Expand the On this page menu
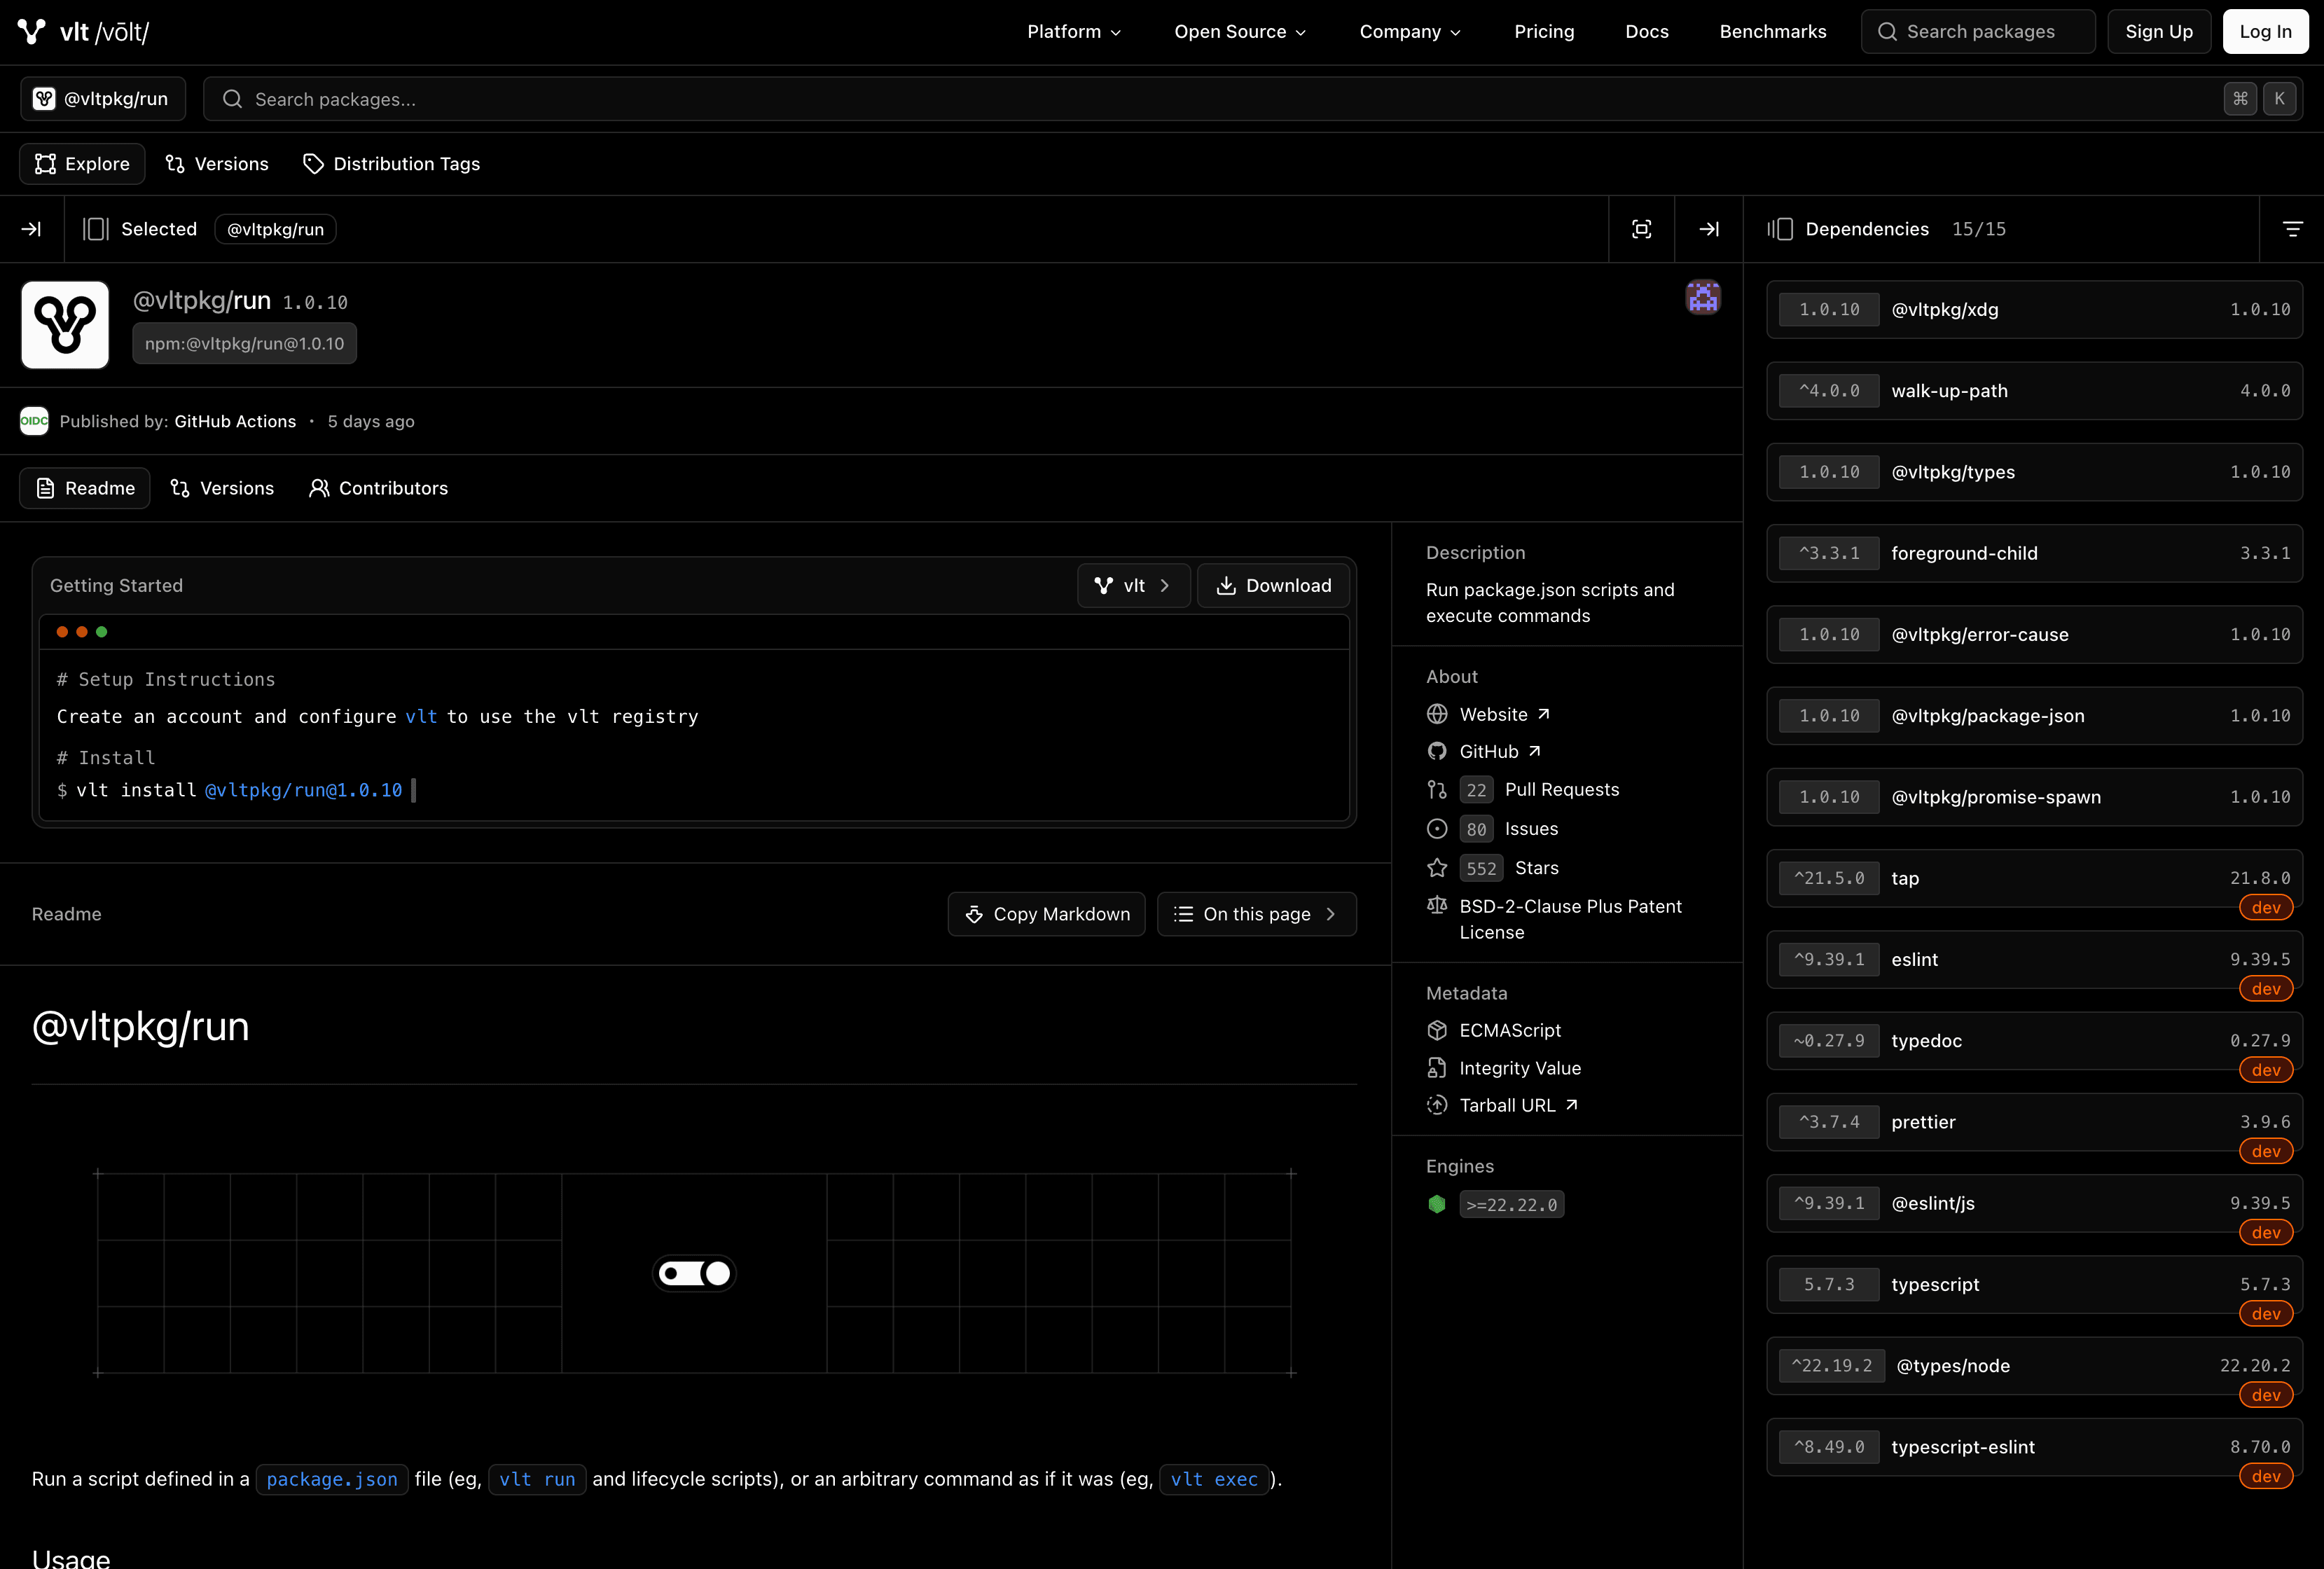Screen dimensions: 2324x1569 point(1256,914)
